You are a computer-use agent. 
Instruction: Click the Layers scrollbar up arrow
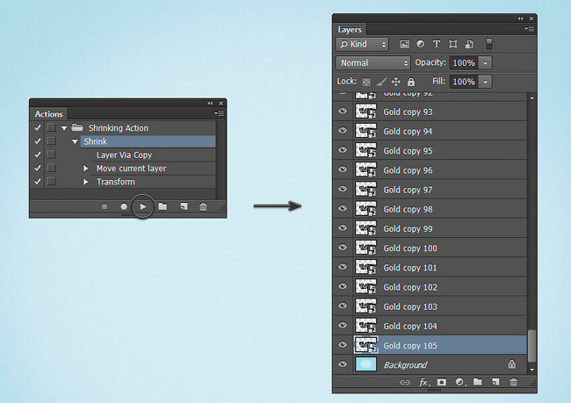tap(532, 98)
